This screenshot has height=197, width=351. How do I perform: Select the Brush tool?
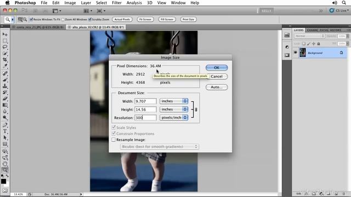pyautogui.click(x=5, y=79)
